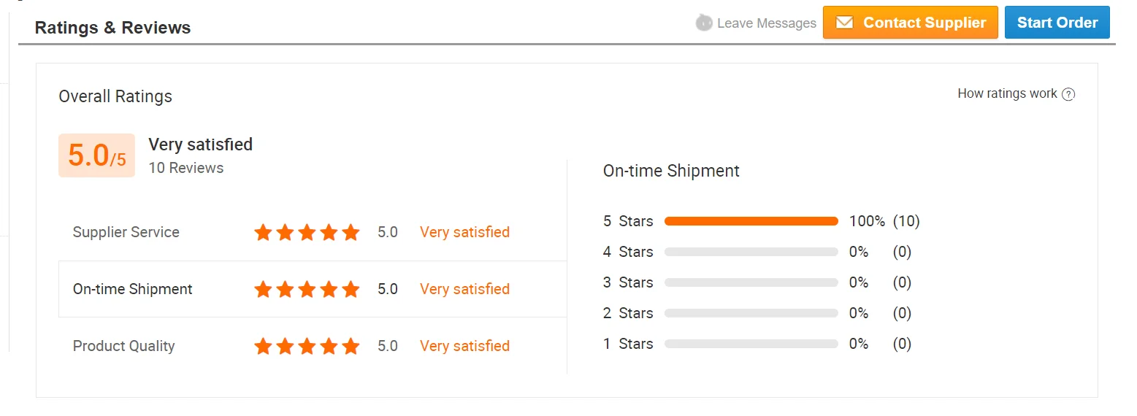Viewport: 1137px width, 416px height.
Task: Open the How ratings work link
Action: coord(1007,94)
